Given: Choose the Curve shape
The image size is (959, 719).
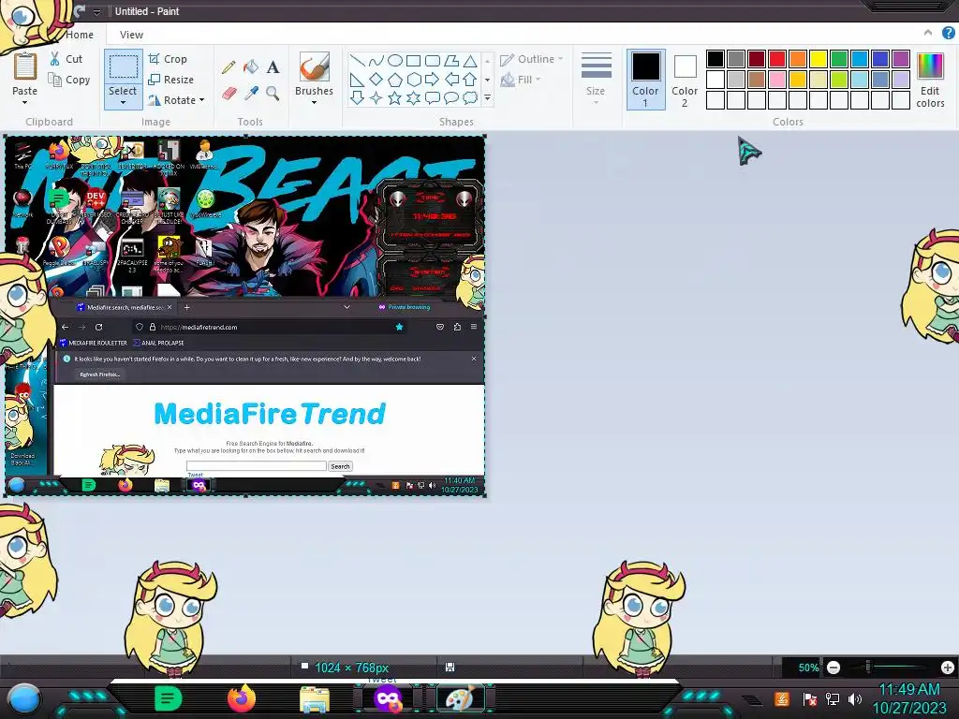Looking at the screenshot, I should pyautogui.click(x=376, y=61).
